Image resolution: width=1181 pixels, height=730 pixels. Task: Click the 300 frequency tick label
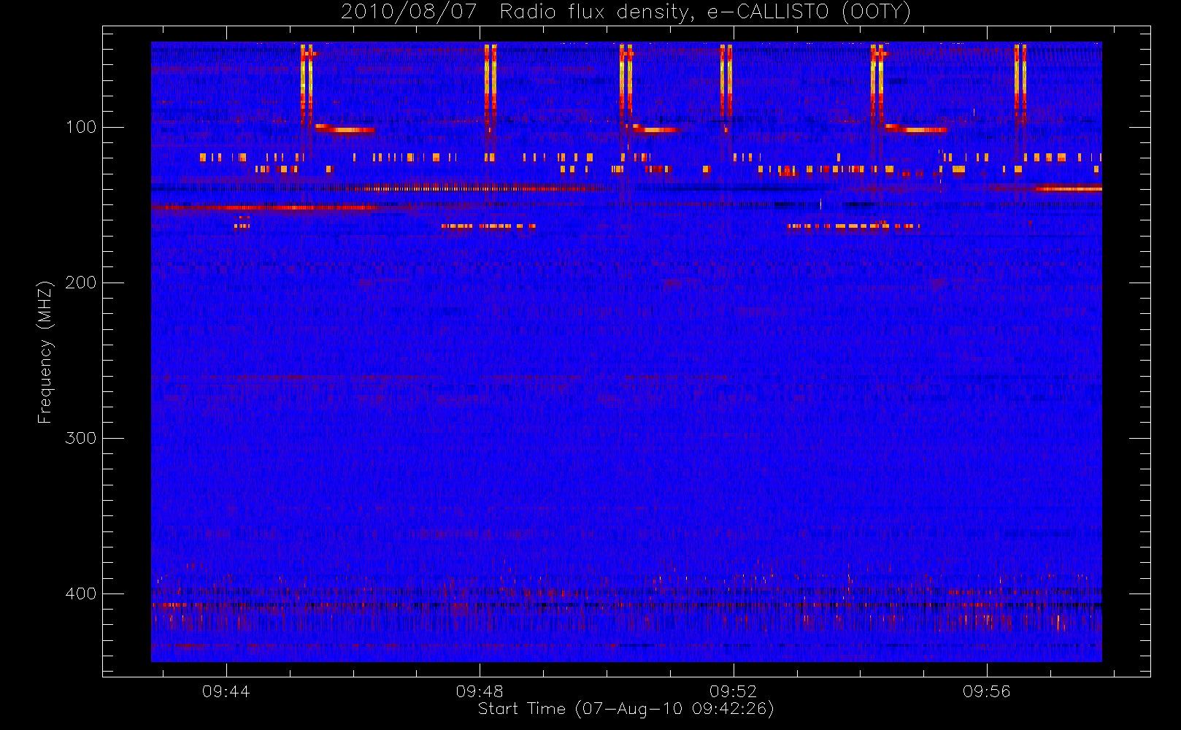coord(81,438)
